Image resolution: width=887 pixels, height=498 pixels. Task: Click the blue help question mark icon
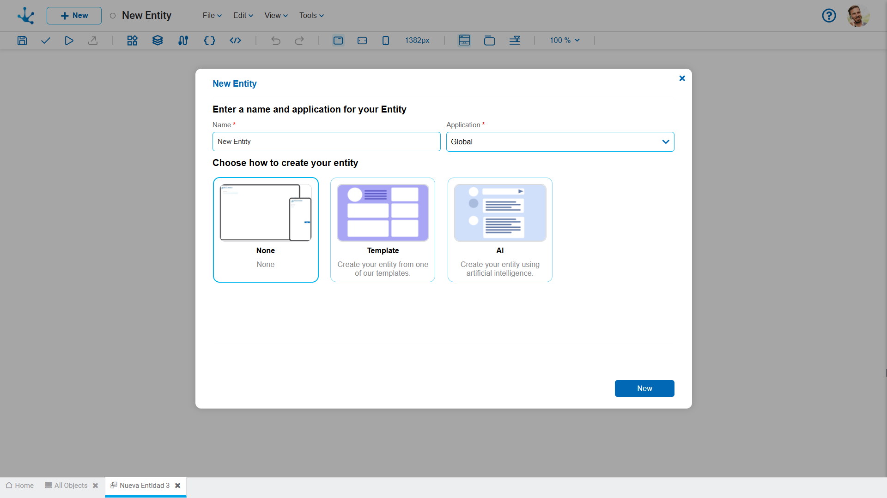pyautogui.click(x=829, y=16)
